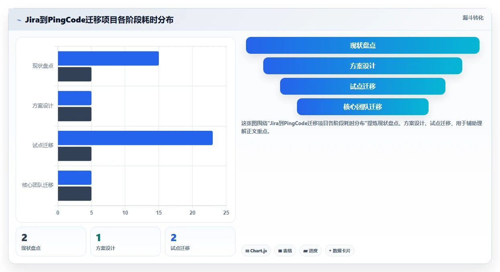Open the 方案设计 stat card showing 1
This screenshot has width=500, height=272.
126,242
